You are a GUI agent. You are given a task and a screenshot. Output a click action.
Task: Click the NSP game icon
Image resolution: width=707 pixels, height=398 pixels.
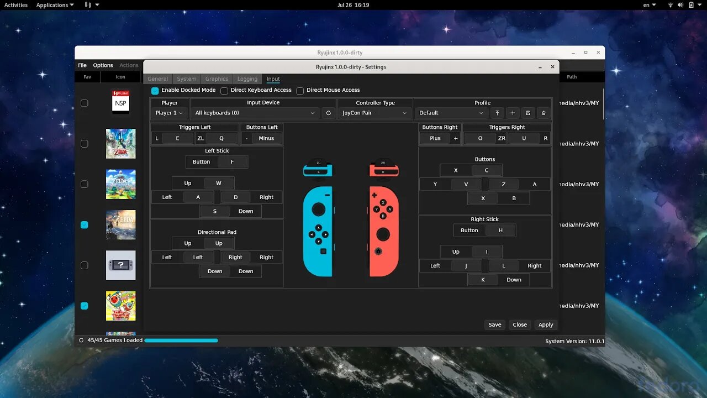pyautogui.click(x=120, y=103)
